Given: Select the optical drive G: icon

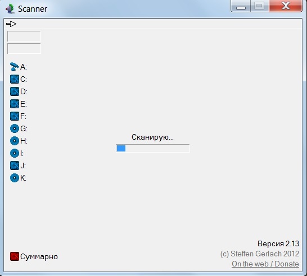Looking at the screenshot, I should click(x=15, y=128).
